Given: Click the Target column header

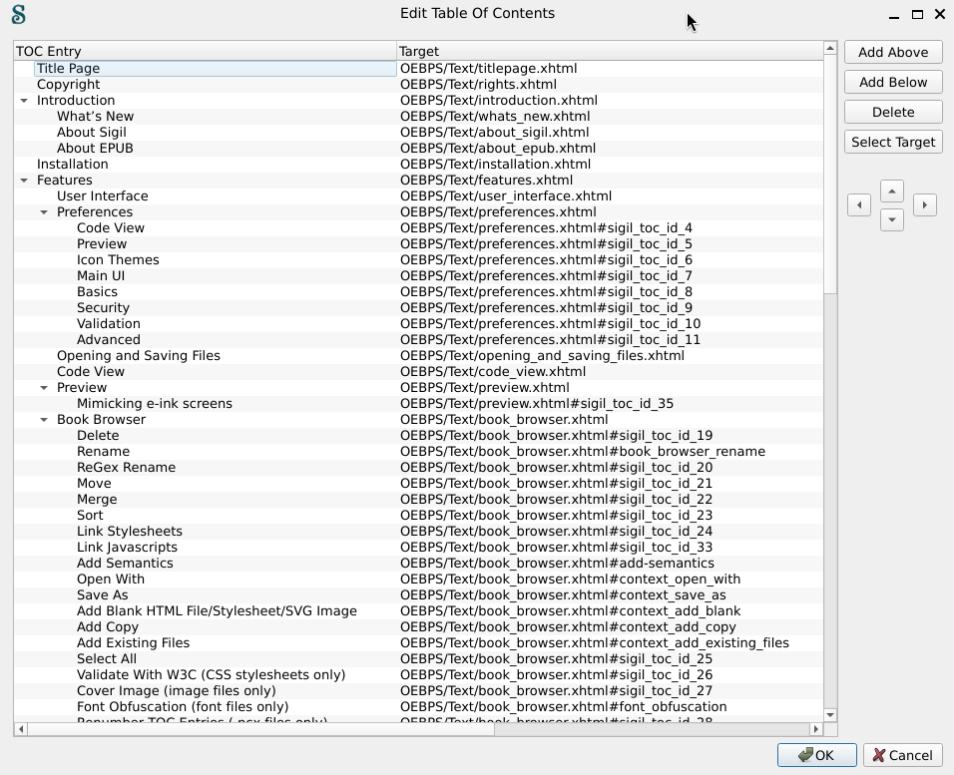Looking at the screenshot, I should (609, 51).
